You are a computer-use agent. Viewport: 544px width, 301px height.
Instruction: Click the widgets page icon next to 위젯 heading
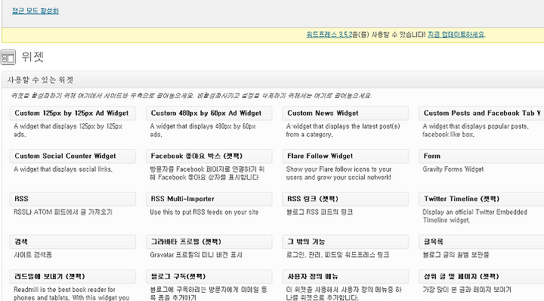point(8,57)
